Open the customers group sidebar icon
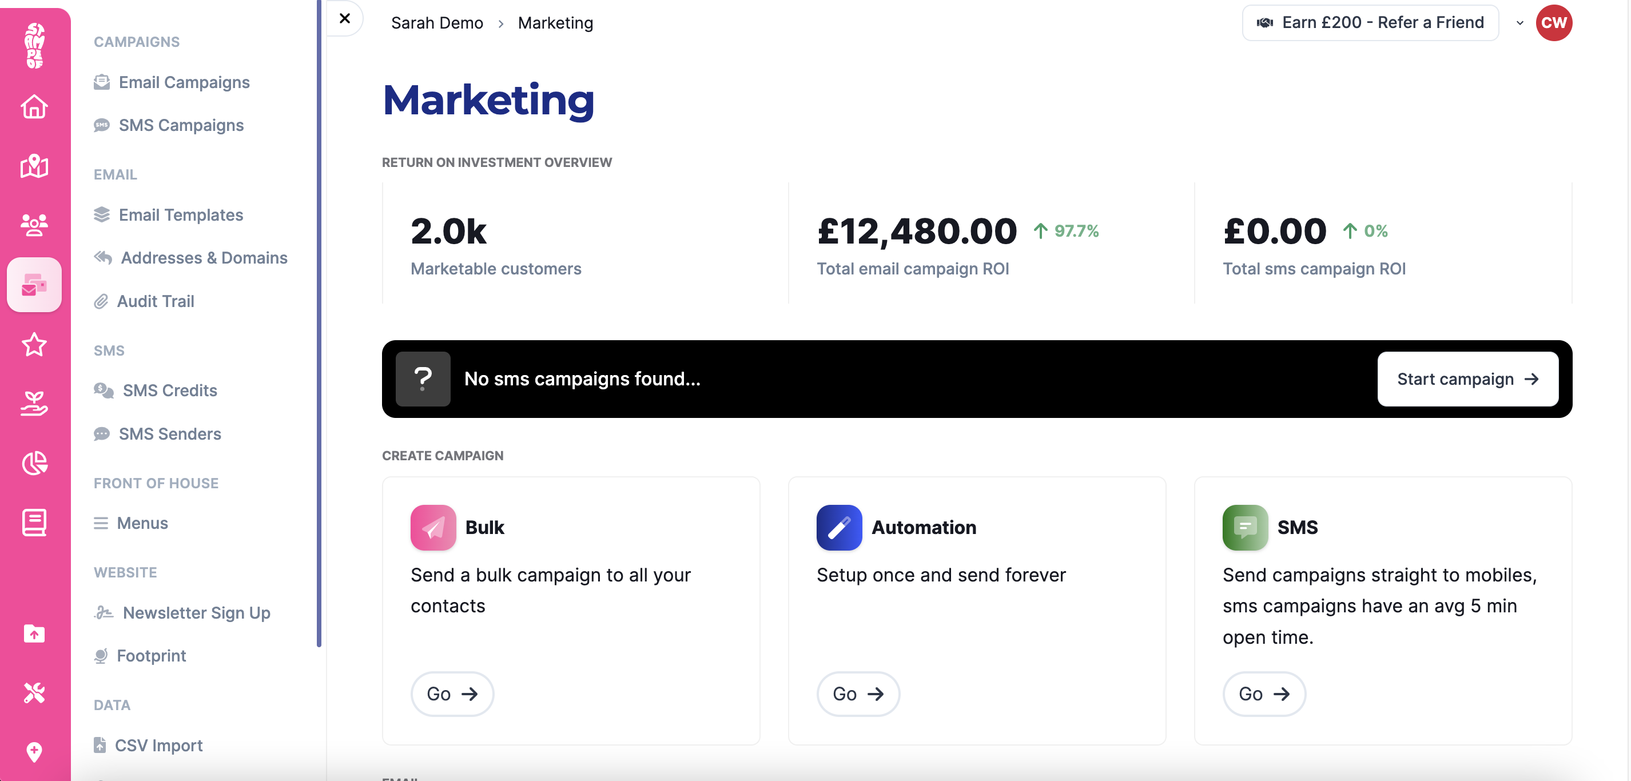The width and height of the screenshot is (1631, 781). 34,225
